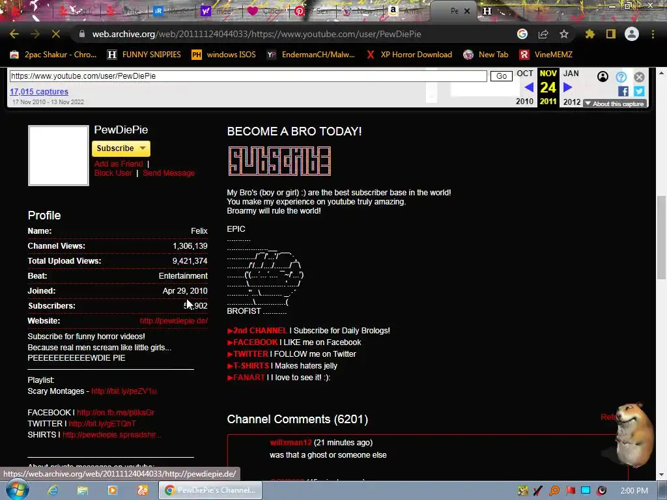Image resolution: width=667 pixels, height=500 pixels.
Task: Open commenter willxman12's profile
Action: (x=291, y=443)
